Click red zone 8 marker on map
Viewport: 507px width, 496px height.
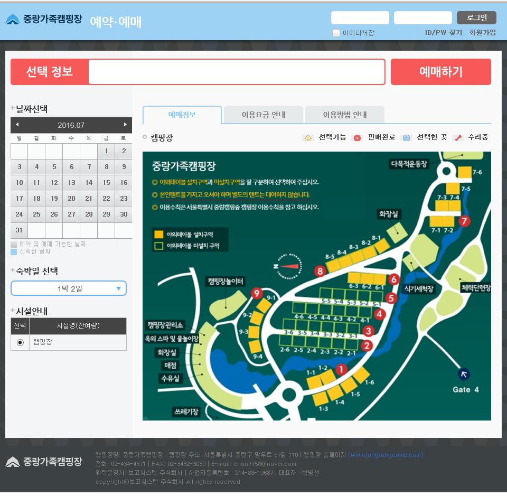click(x=320, y=272)
